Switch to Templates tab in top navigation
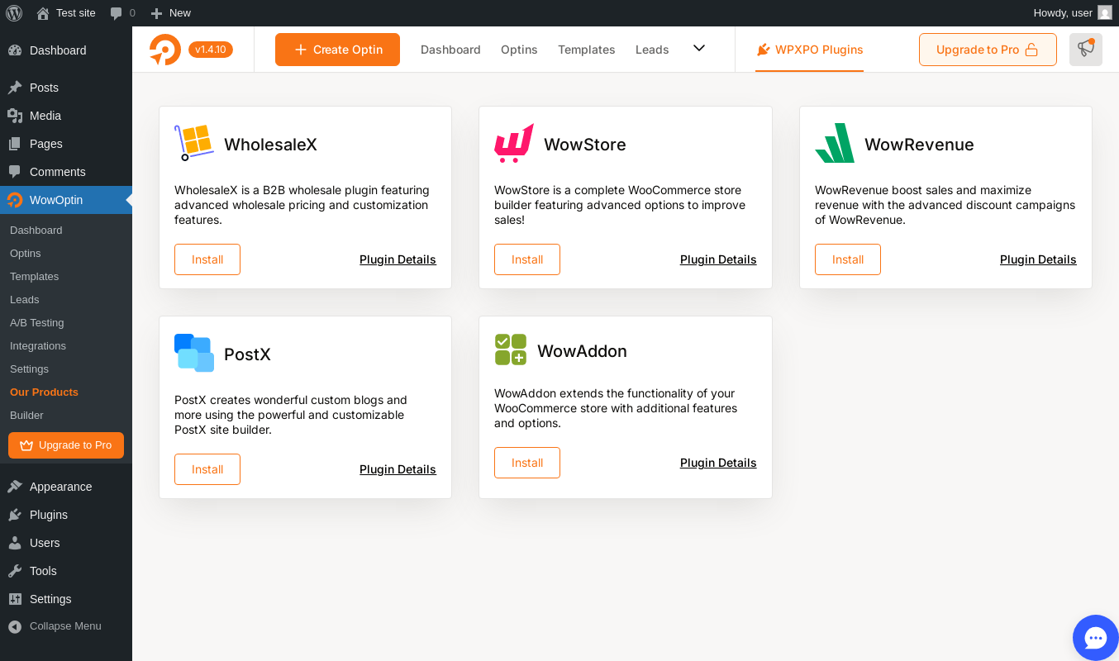The width and height of the screenshot is (1119, 661). [587, 50]
